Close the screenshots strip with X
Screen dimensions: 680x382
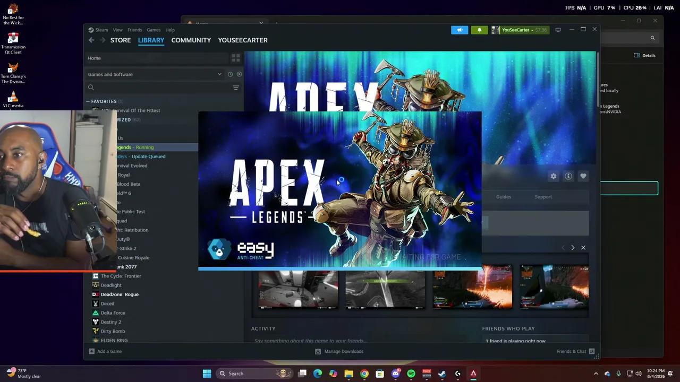pyautogui.click(x=583, y=248)
